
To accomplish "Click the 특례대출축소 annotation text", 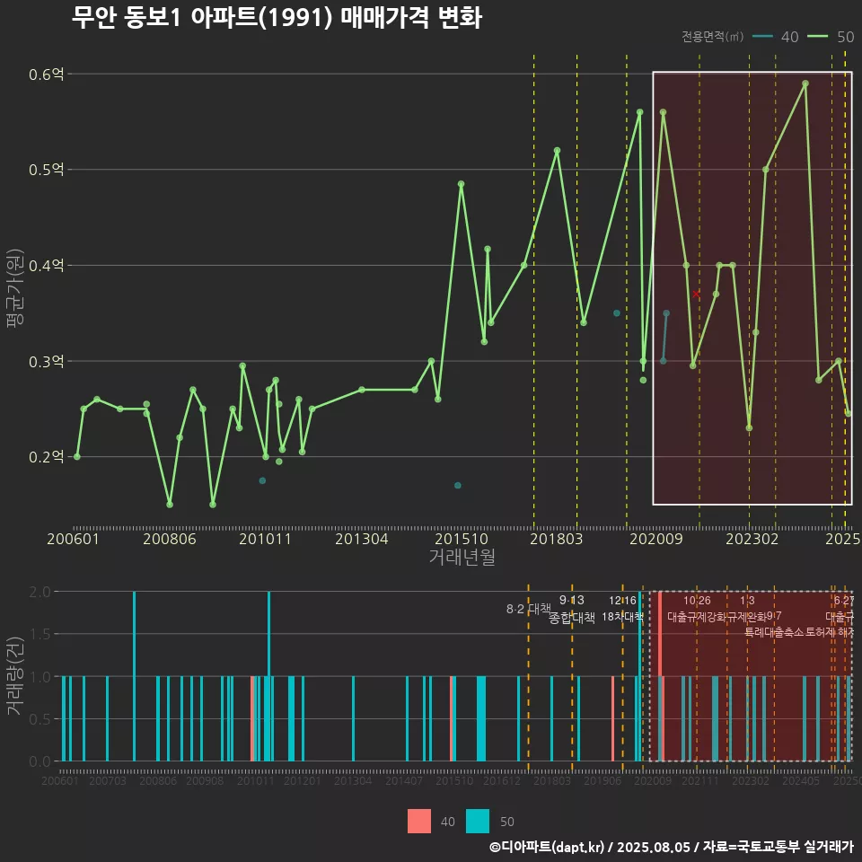I will pyautogui.click(x=774, y=632).
